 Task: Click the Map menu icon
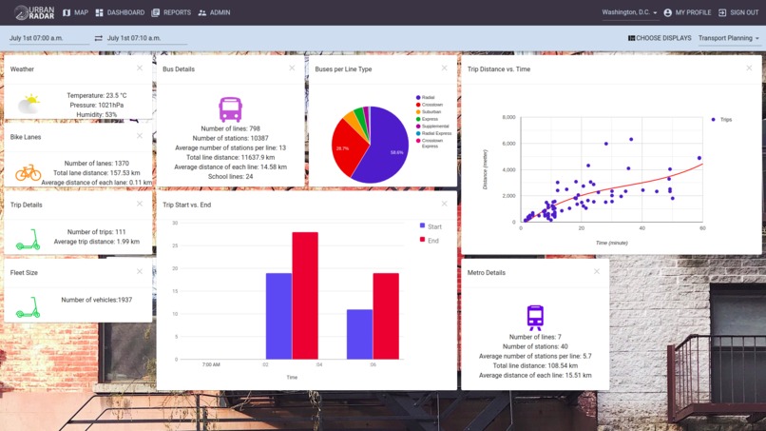coord(67,12)
